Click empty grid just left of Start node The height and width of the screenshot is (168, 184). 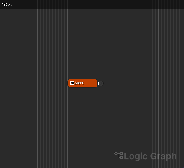(x=57, y=83)
